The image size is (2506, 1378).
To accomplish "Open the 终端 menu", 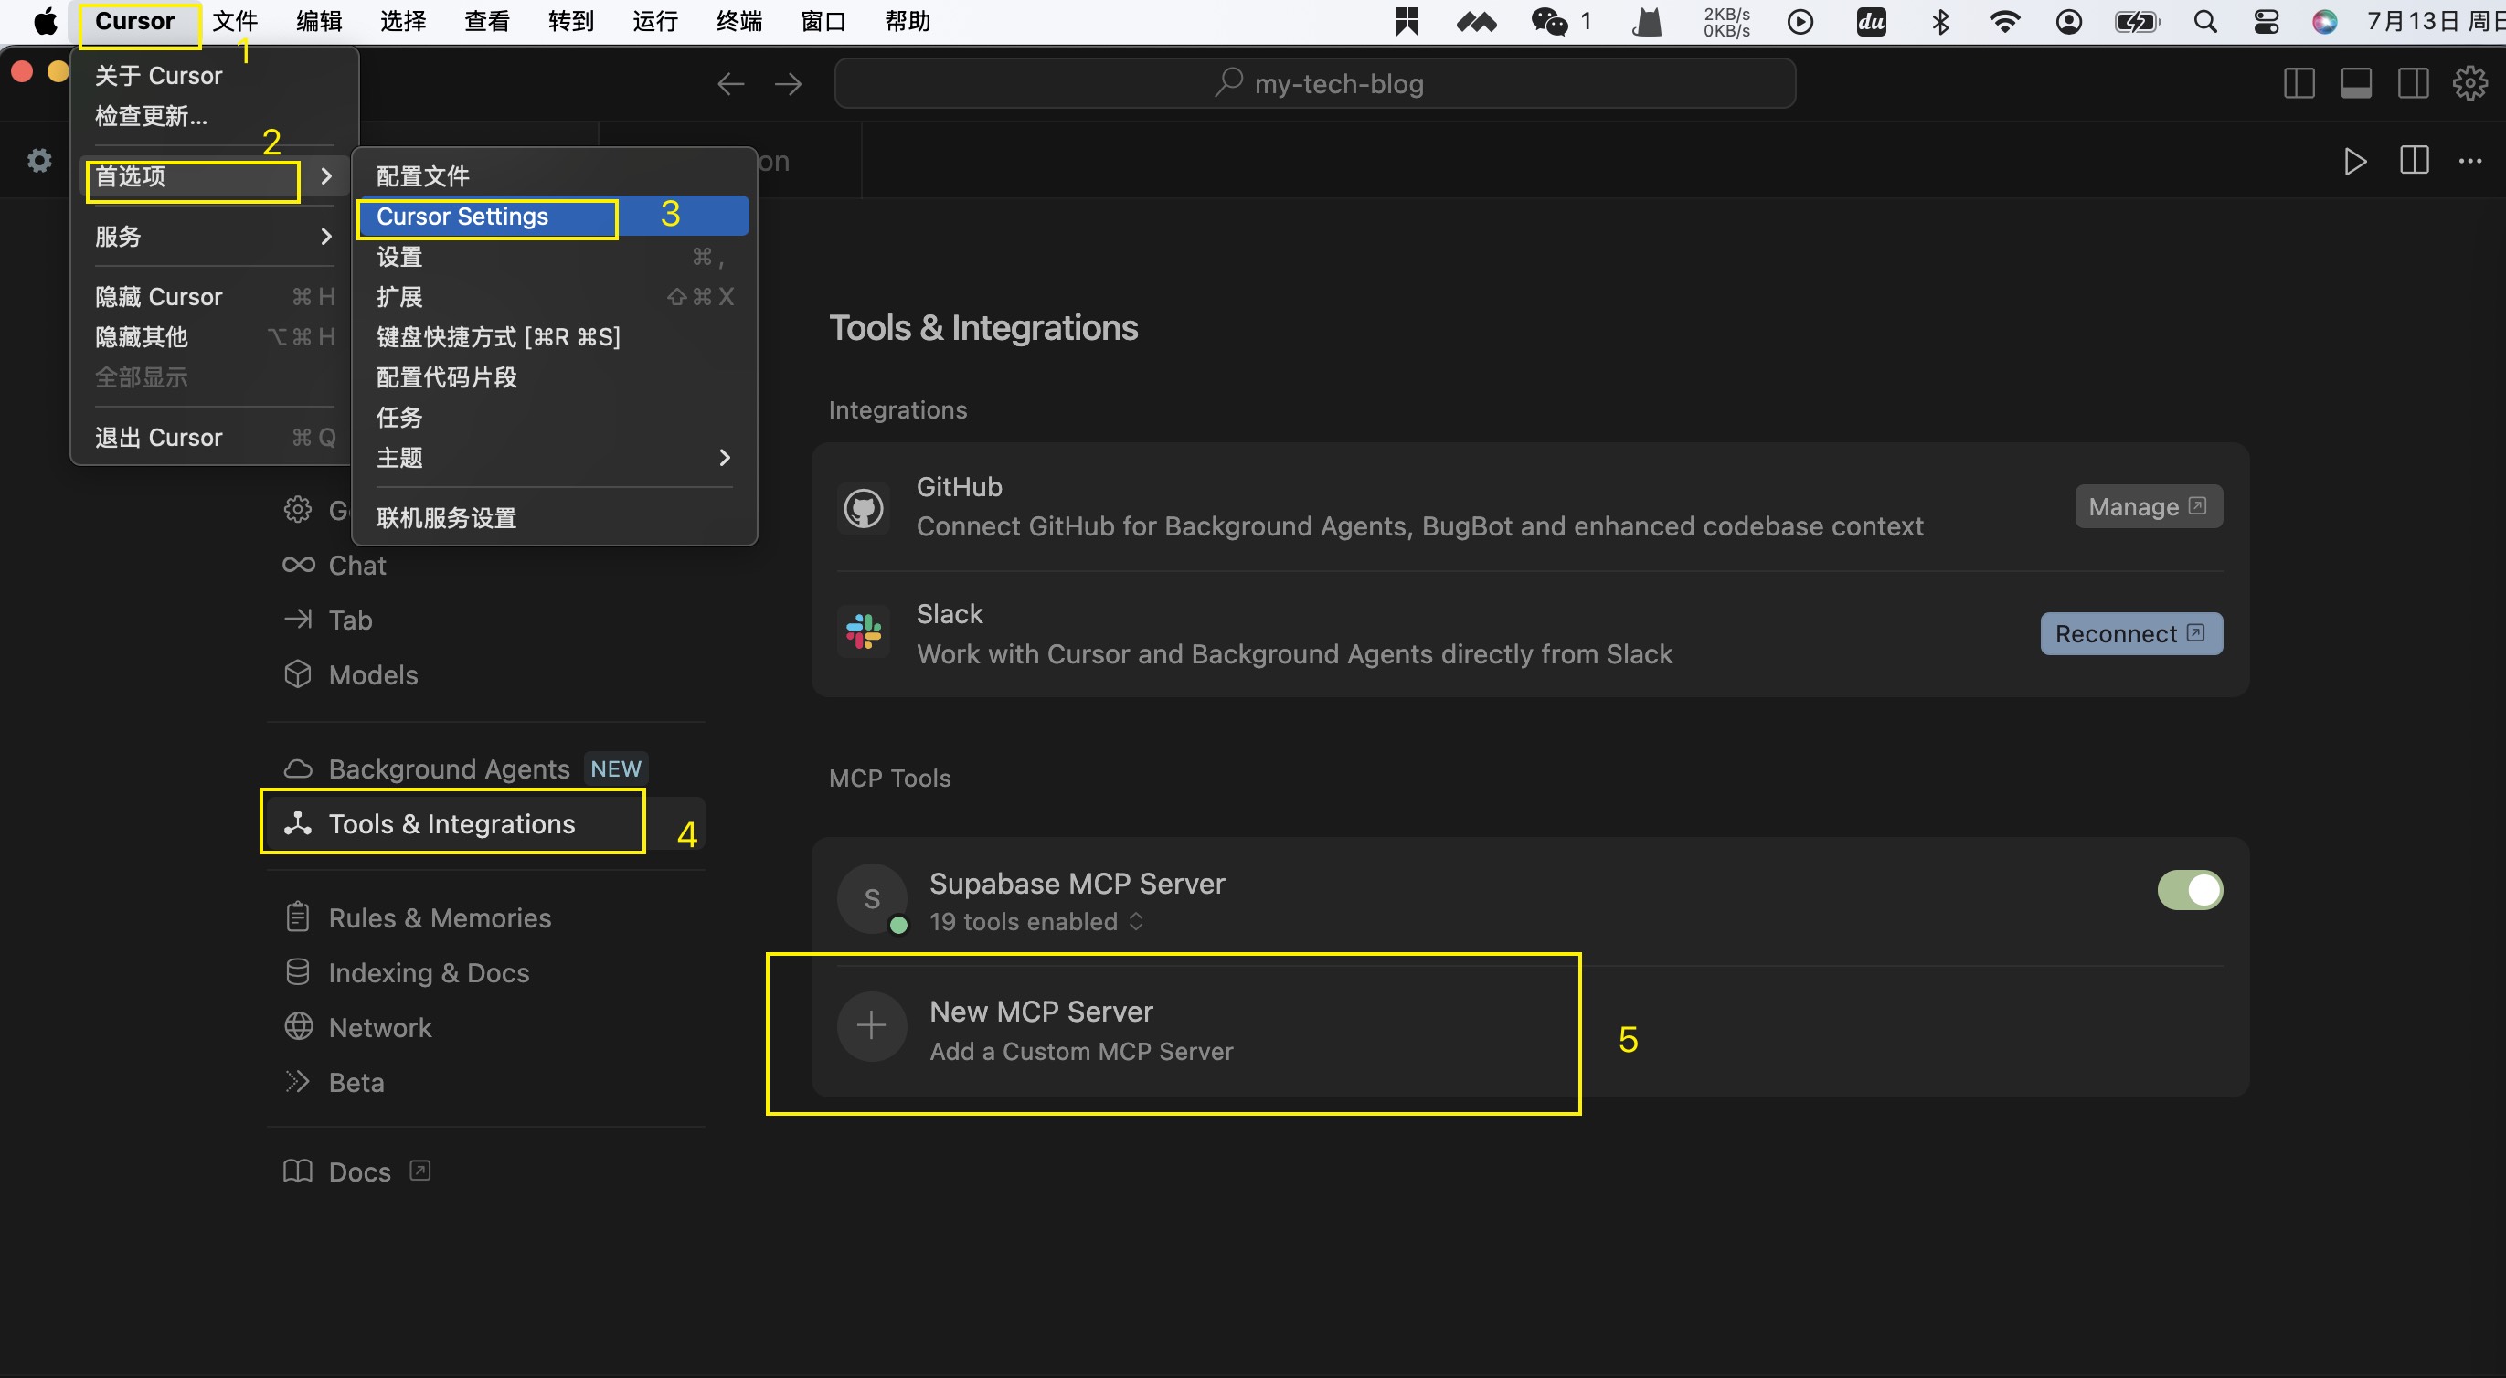I will [x=739, y=21].
